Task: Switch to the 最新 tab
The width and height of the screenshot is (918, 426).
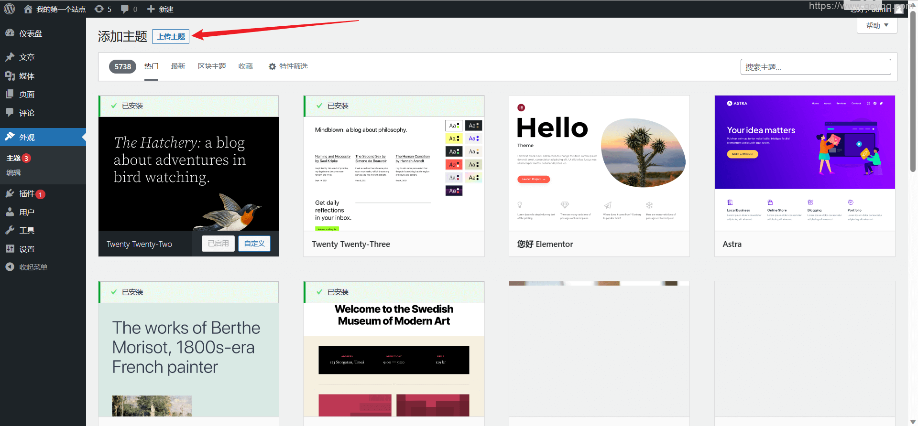Action: point(178,66)
